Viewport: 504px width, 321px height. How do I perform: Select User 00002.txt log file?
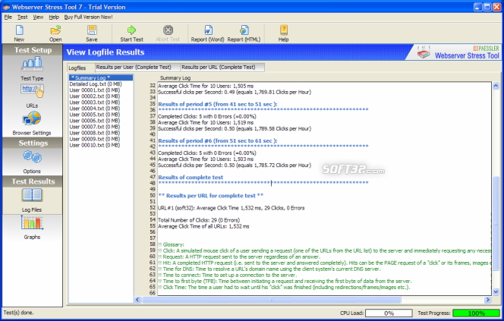[x=94, y=96]
